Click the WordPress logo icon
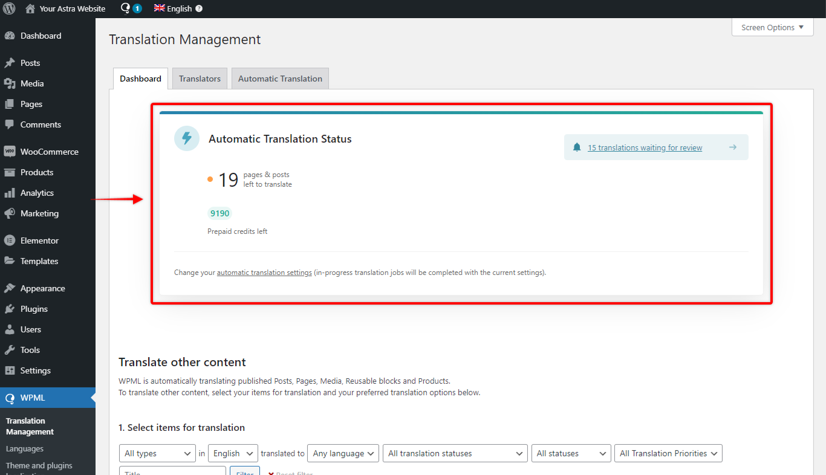The image size is (826, 475). [9, 8]
